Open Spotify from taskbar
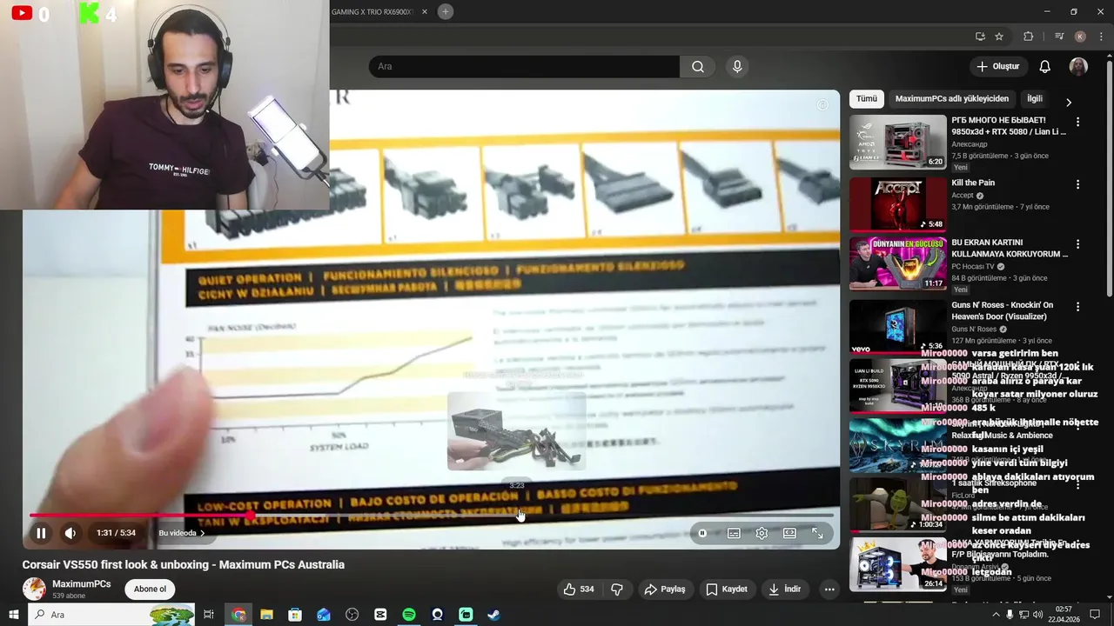 [x=409, y=615]
